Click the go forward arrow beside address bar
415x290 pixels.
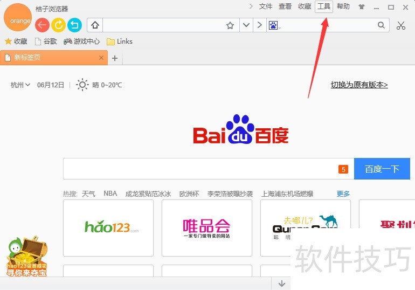[x=260, y=25]
